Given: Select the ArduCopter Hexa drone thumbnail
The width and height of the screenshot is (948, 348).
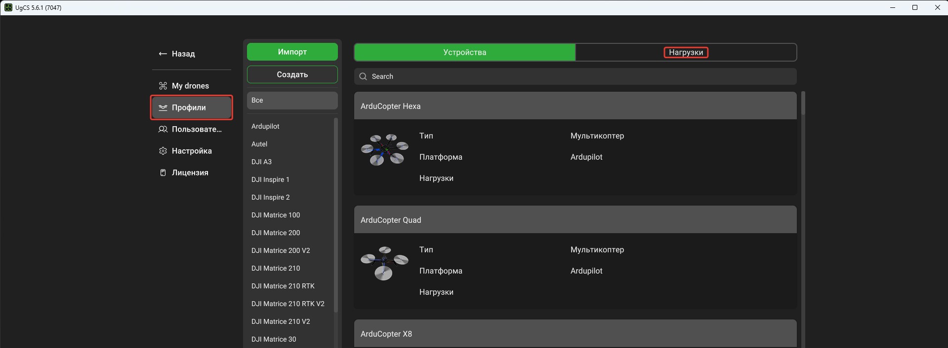Looking at the screenshot, I should point(384,149).
